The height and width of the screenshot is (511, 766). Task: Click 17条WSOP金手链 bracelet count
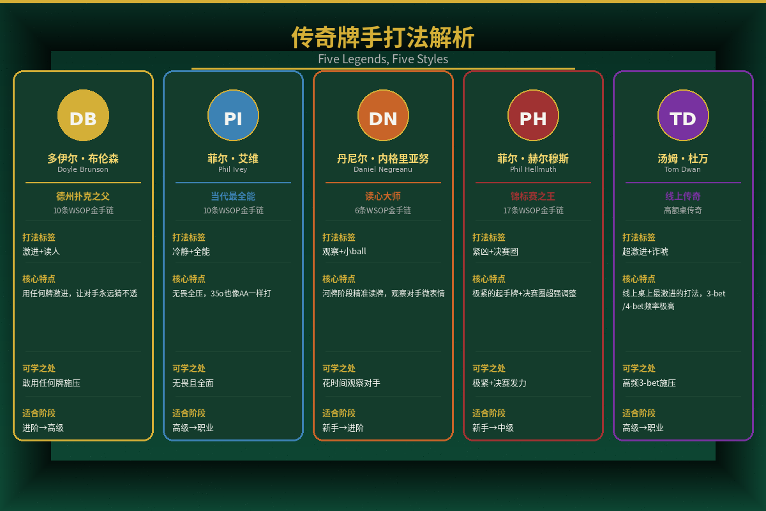tap(533, 210)
